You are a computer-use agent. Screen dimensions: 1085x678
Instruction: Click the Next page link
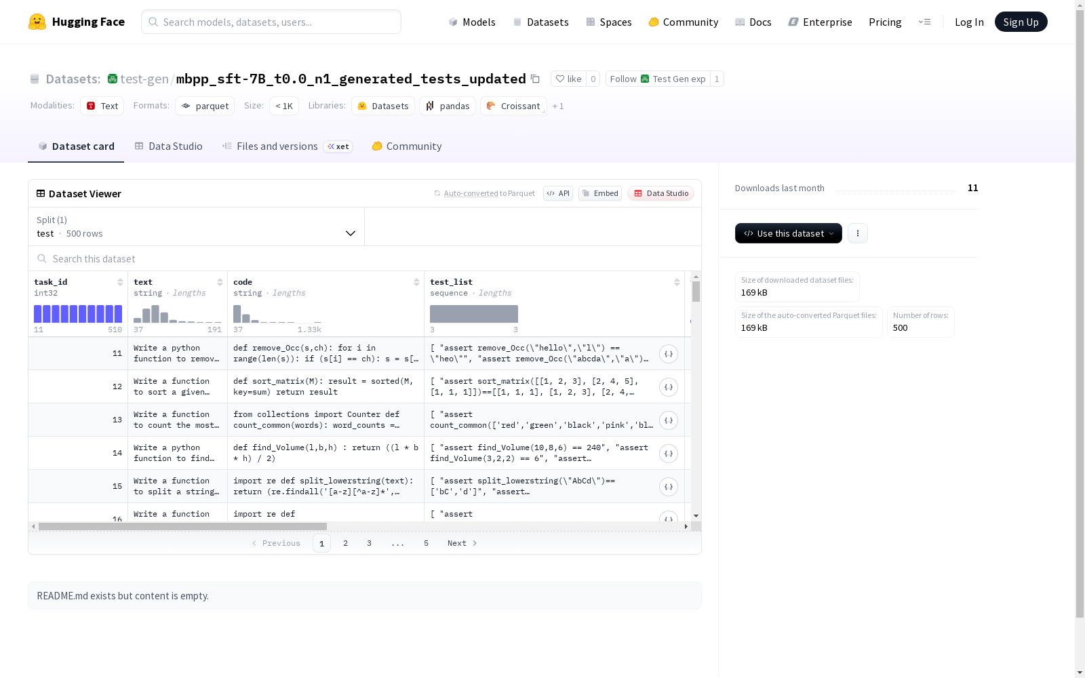pyautogui.click(x=462, y=543)
